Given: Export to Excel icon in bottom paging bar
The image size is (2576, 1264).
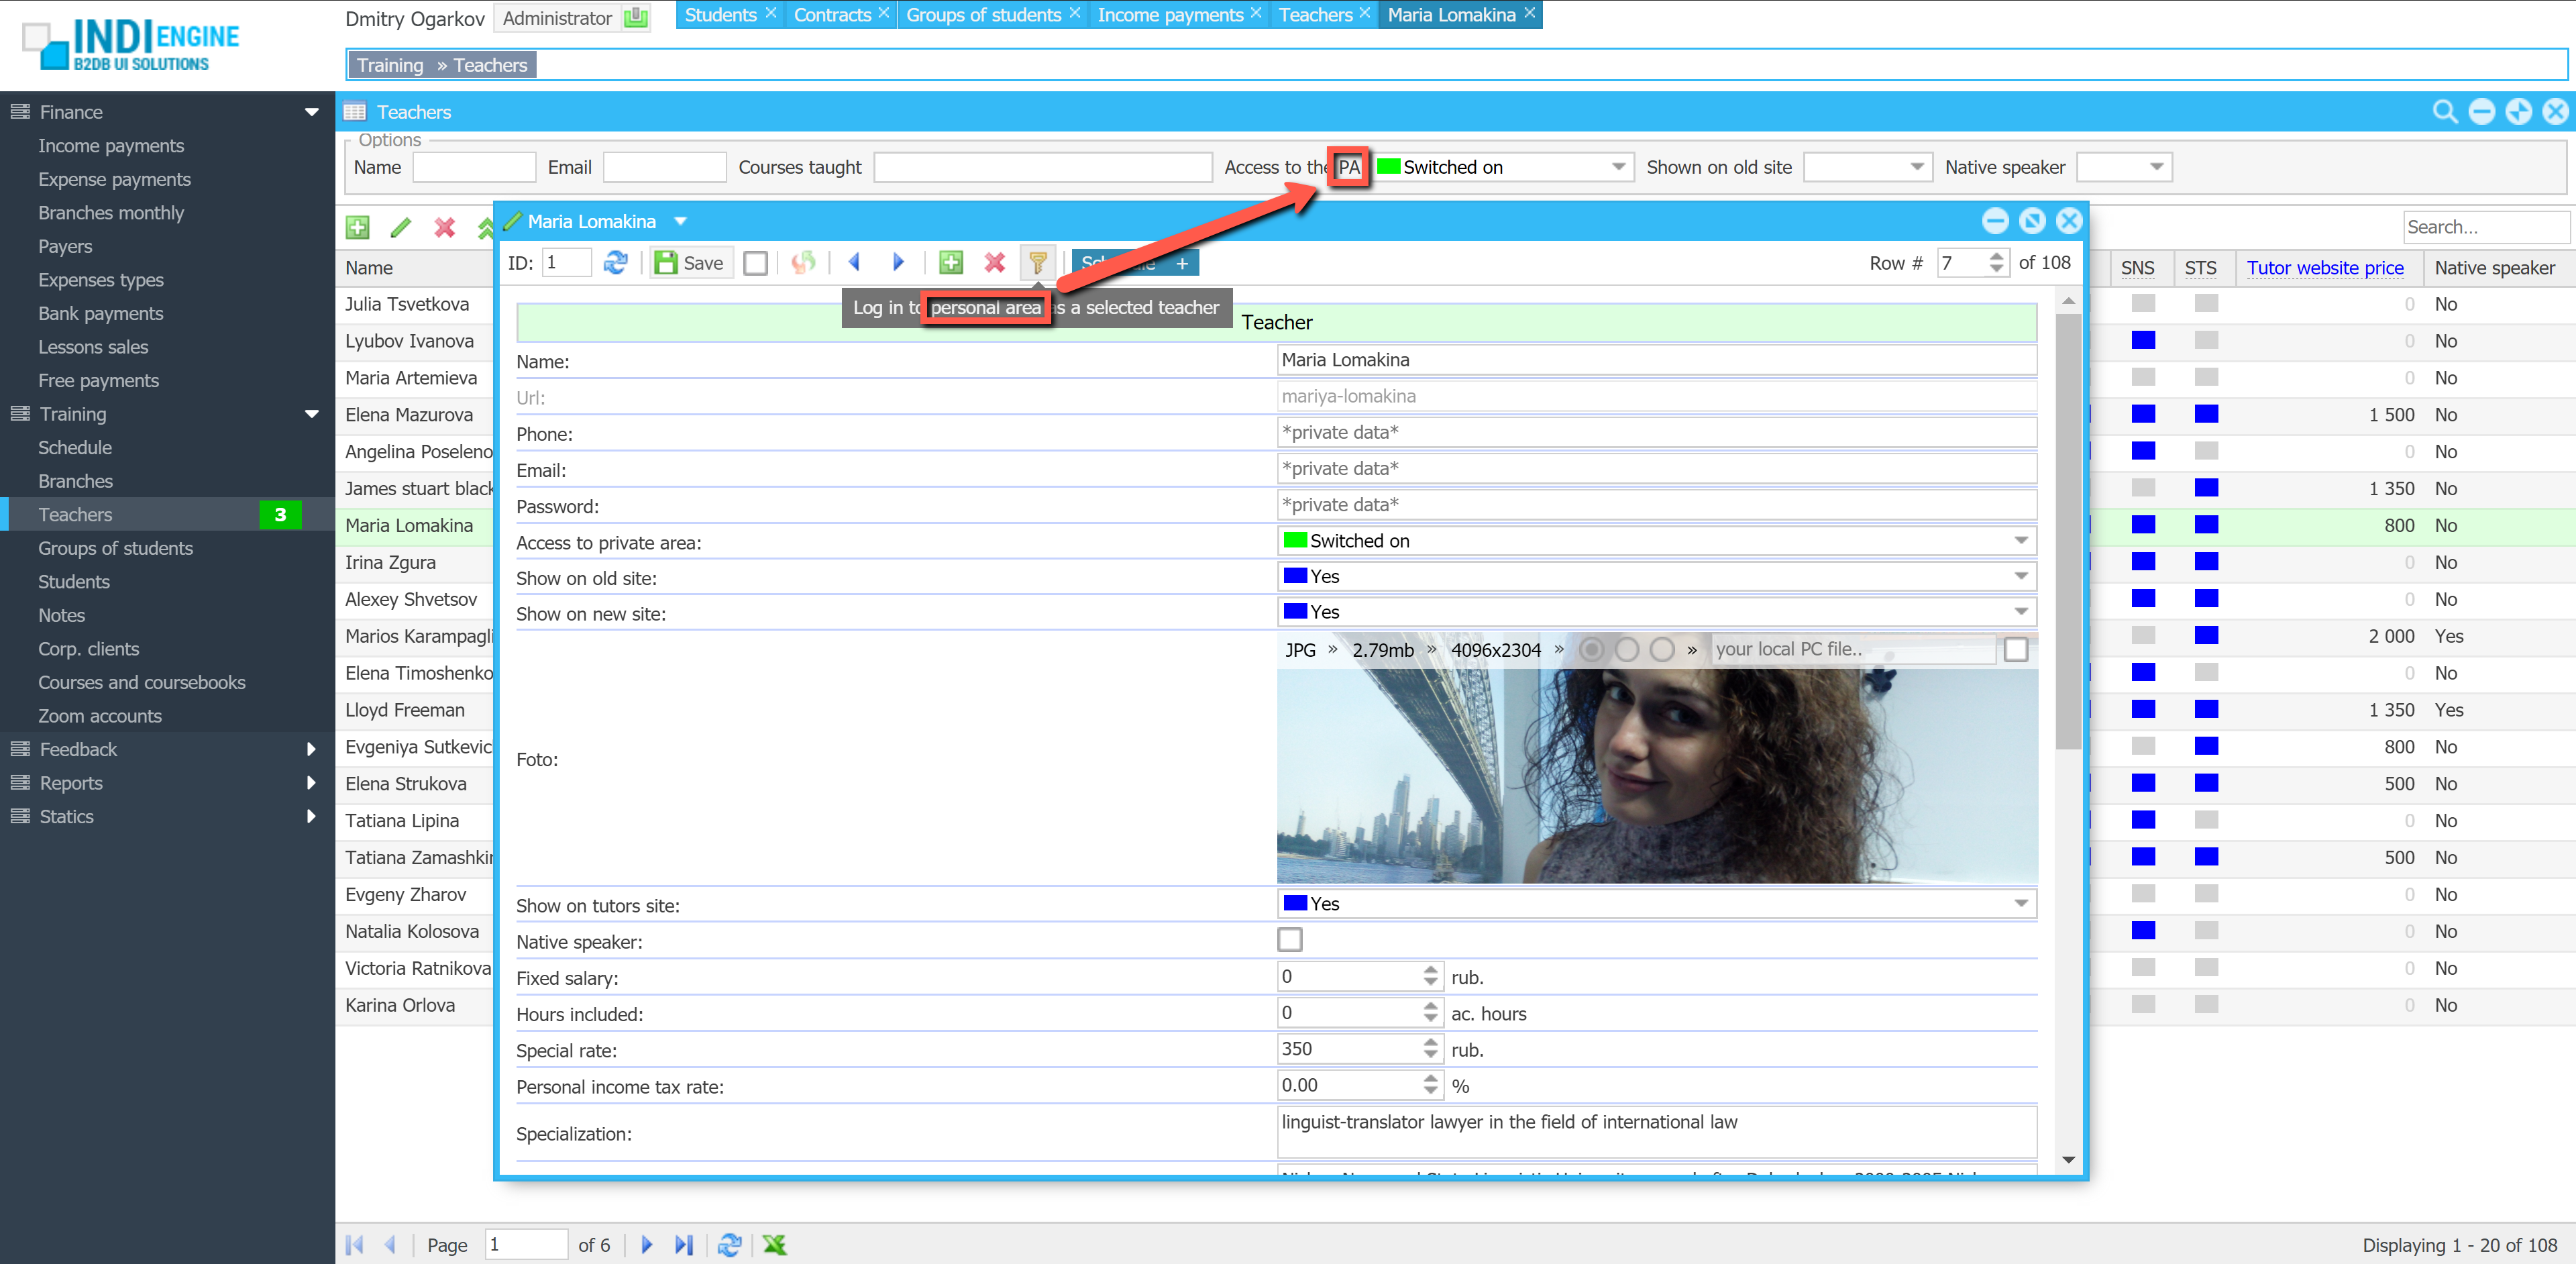Looking at the screenshot, I should pos(774,1245).
